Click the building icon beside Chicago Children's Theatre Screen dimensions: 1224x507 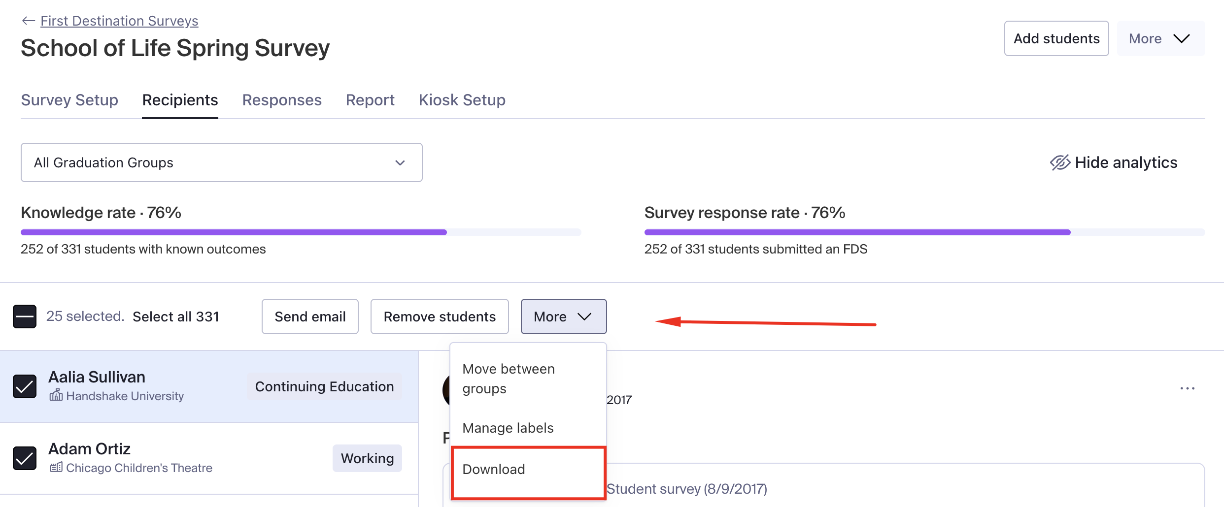(57, 467)
